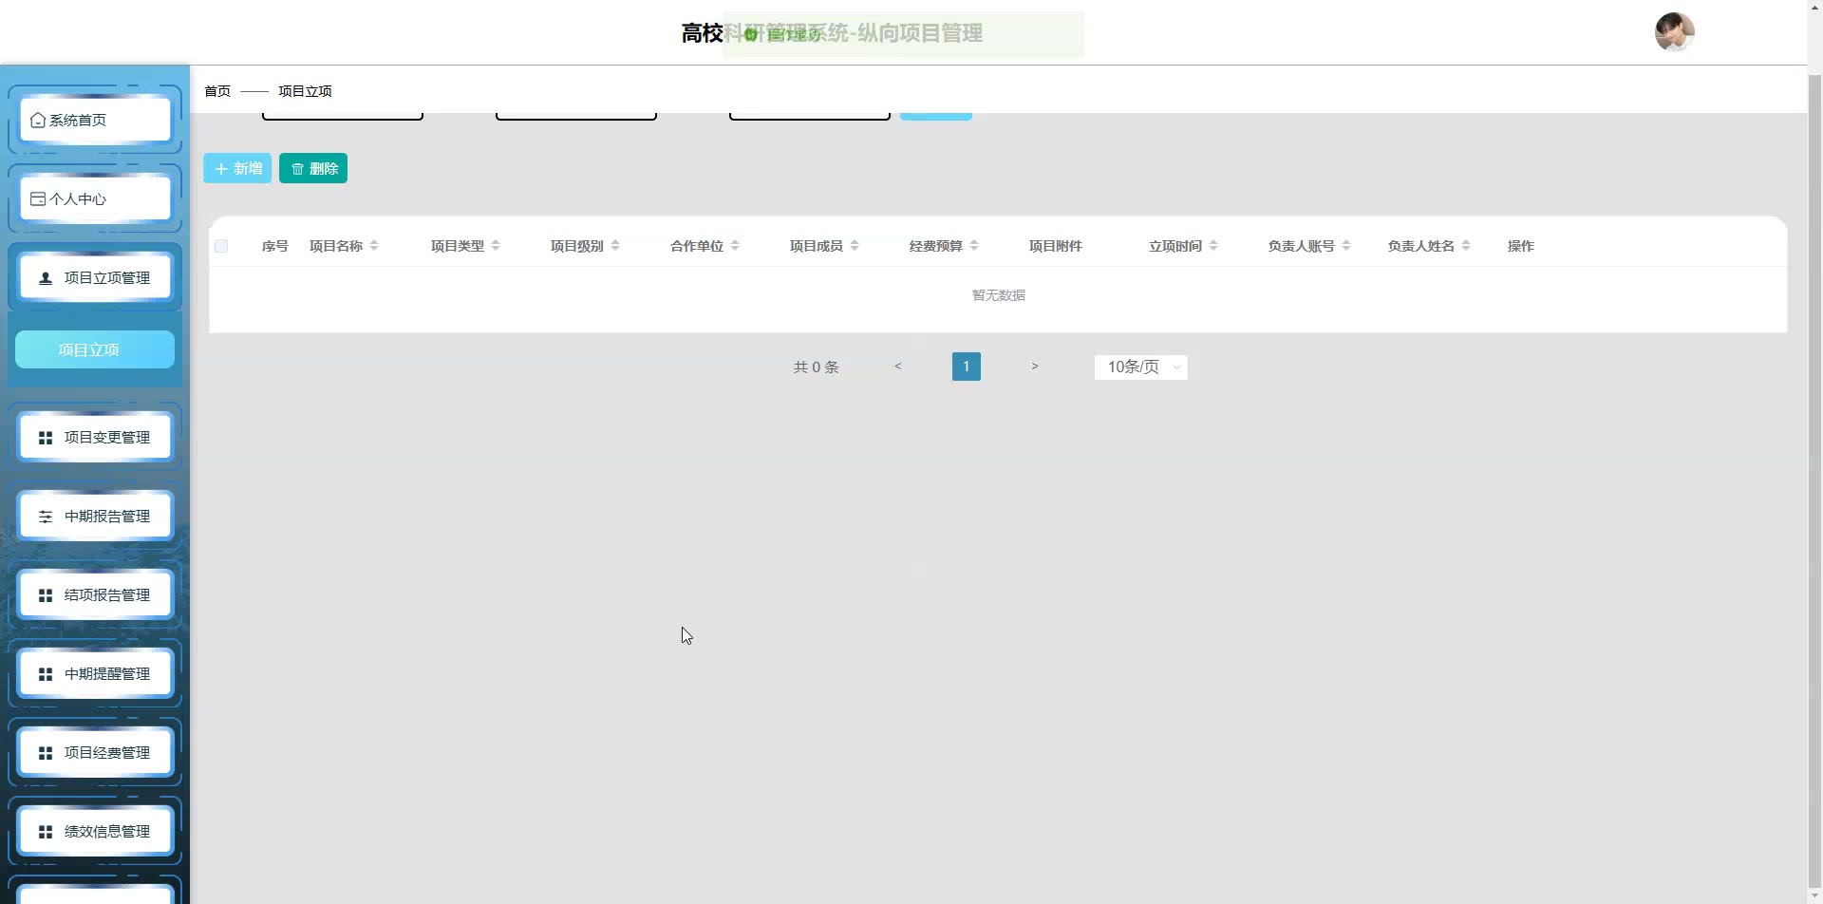
Task: Sort the table by 项目级别 caret icon
Action: 615,246
